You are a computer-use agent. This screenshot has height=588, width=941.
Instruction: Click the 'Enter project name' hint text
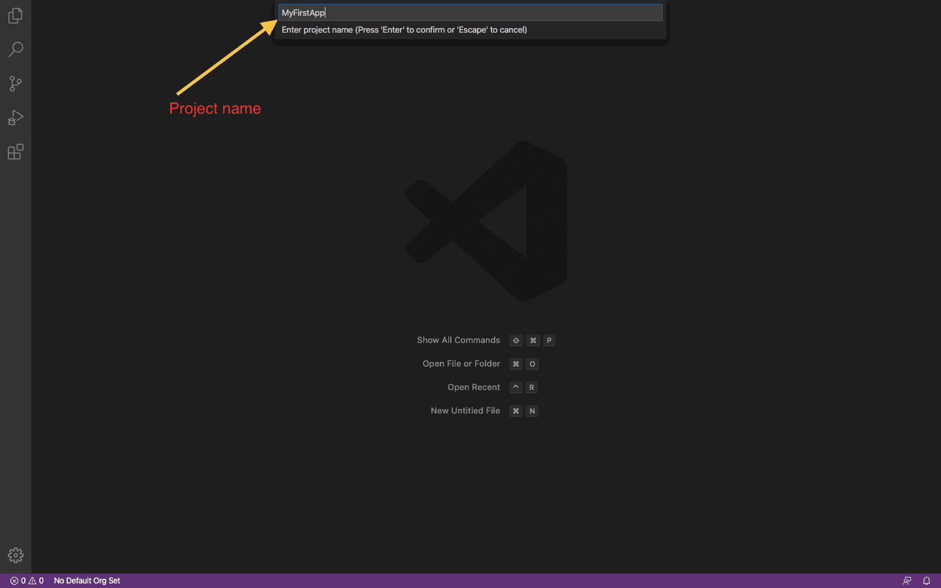click(404, 29)
